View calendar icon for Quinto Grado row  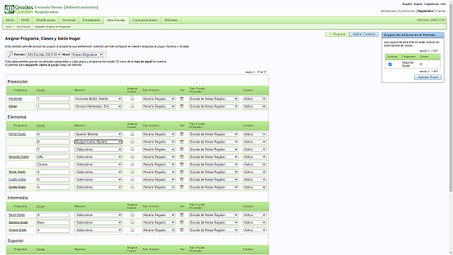point(181,187)
